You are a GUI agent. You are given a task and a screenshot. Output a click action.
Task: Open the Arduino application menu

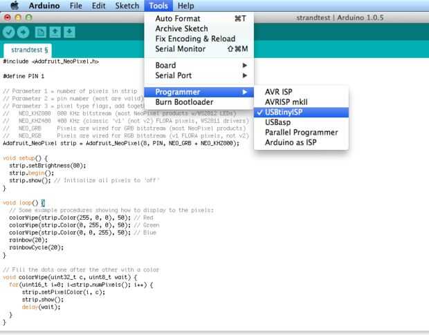pos(44,6)
